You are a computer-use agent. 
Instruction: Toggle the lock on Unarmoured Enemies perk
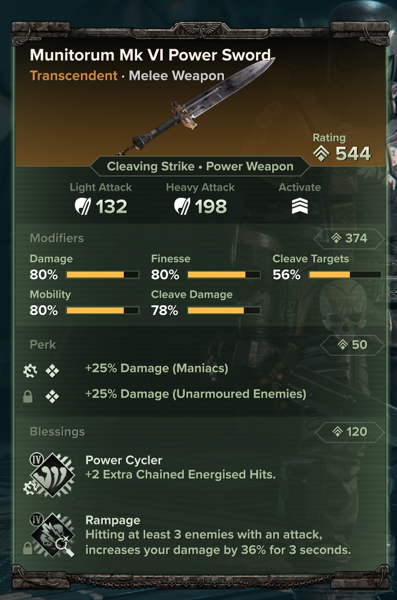(28, 396)
